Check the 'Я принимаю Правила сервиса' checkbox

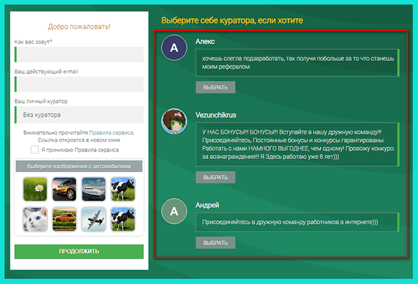pyautogui.click(x=34, y=150)
